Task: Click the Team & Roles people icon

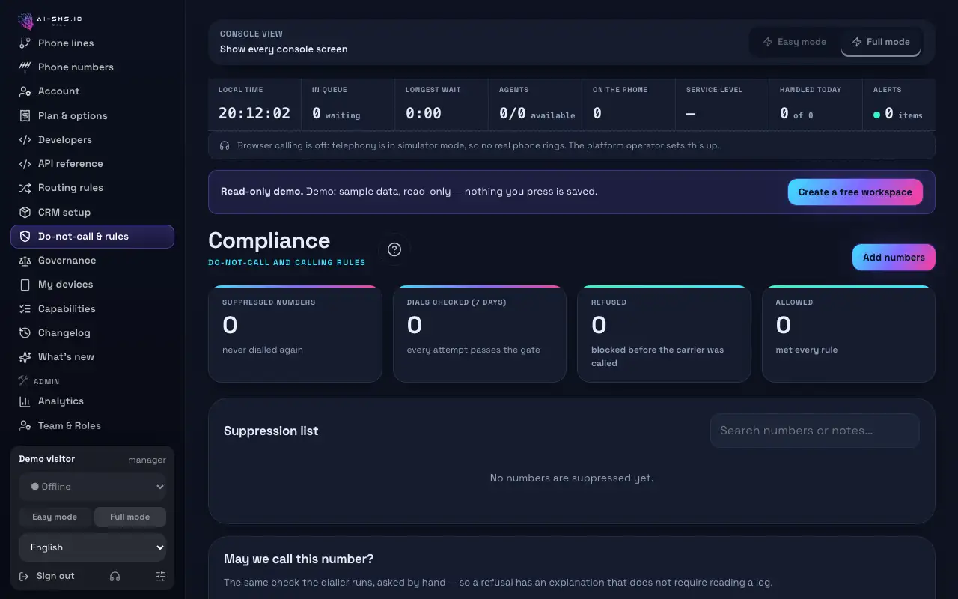Action: [25, 425]
